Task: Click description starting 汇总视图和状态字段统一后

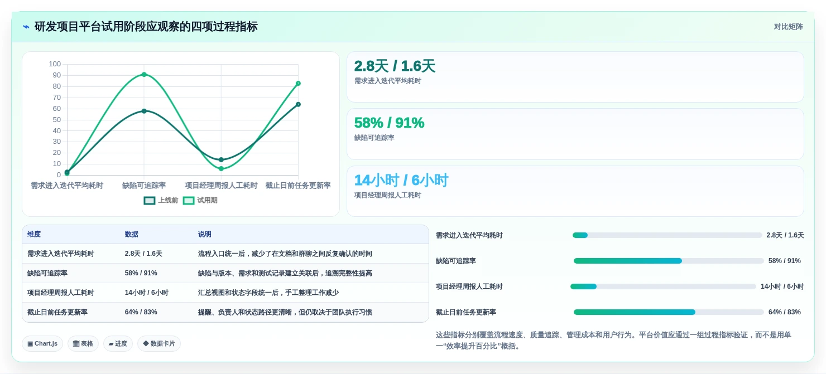Action: (268, 293)
